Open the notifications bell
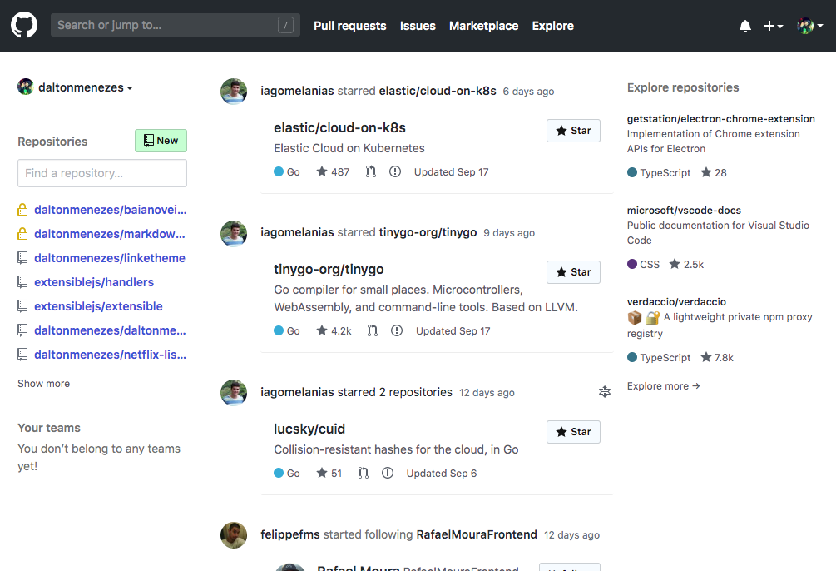The width and height of the screenshot is (836, 571). click(x=745, y=26)
